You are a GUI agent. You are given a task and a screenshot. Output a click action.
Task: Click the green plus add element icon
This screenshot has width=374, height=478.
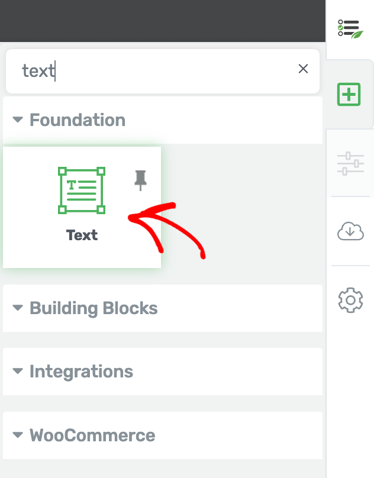[x=349, y=95]
